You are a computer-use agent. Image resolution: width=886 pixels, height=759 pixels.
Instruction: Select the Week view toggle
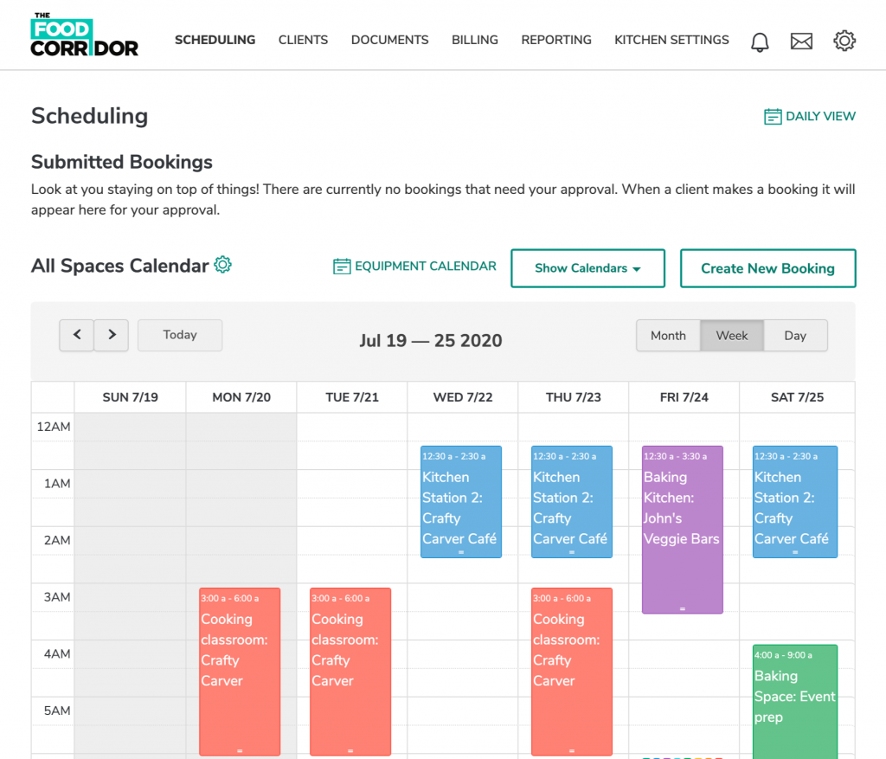tap(732, 336)
